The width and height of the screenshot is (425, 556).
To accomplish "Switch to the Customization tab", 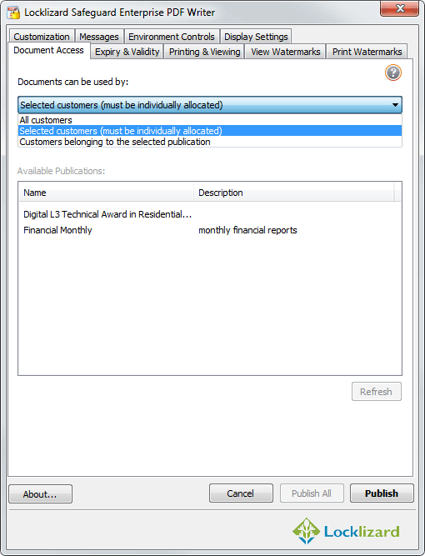I will [x=42, y=37].
